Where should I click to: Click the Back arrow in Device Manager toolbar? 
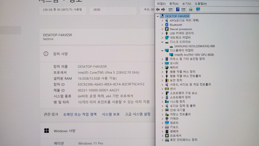[x=158, y=9]
